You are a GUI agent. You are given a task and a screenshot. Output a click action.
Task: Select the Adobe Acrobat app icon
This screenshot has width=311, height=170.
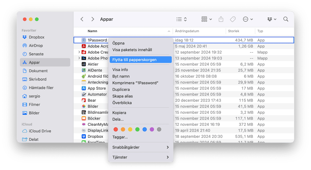click(x=84, y=46)
